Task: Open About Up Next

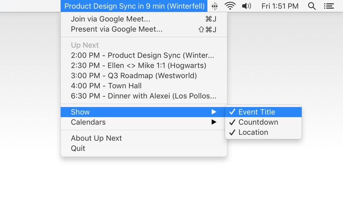Action: click(x=144, y=138)
